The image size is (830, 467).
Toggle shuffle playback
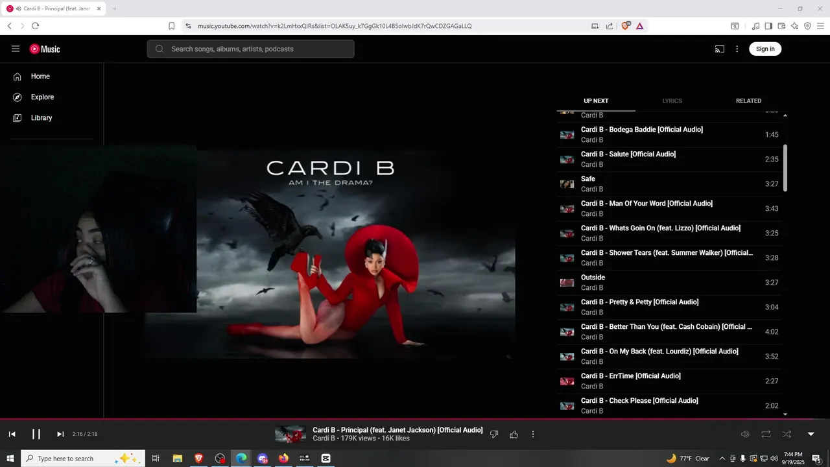tap(787, 434)
